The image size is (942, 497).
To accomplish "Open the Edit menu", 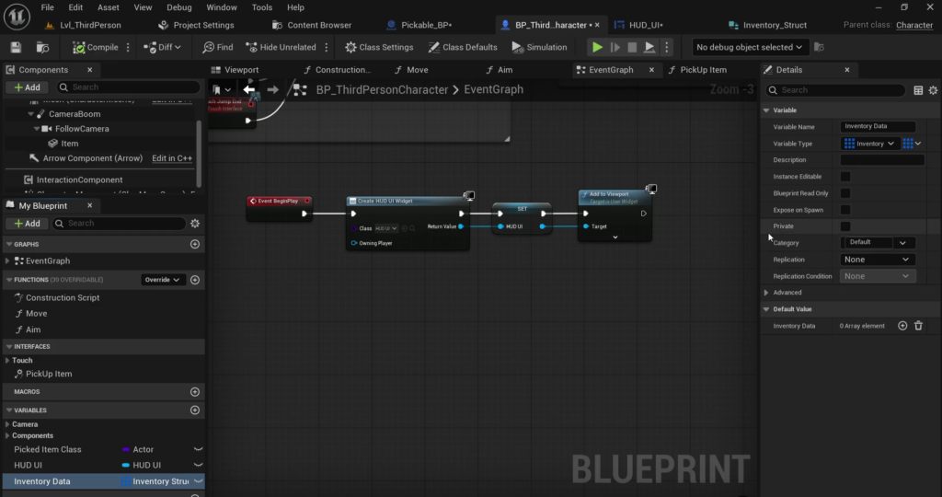I will (75, 7).
